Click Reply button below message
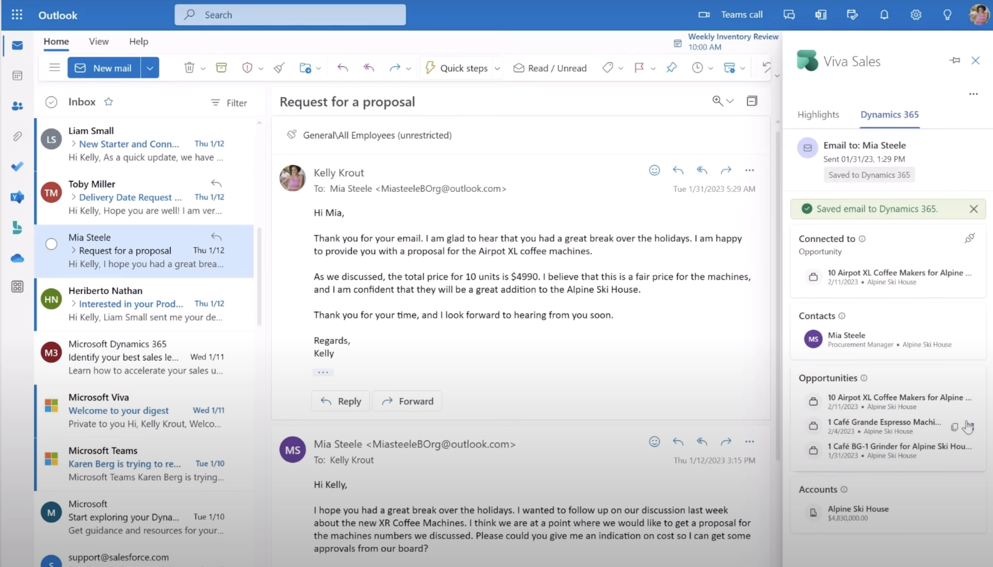Screen dimensions: 993x567 pyautogui.click(x=340, y=401)
